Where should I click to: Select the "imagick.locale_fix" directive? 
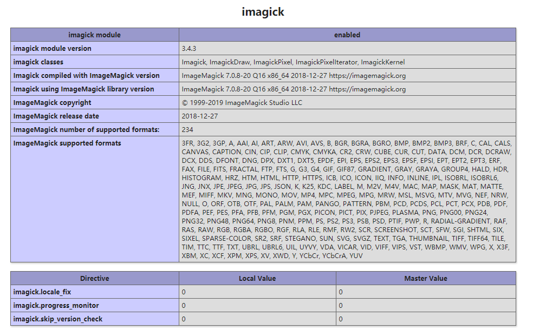pyautogui.click(x=42, y=292)
